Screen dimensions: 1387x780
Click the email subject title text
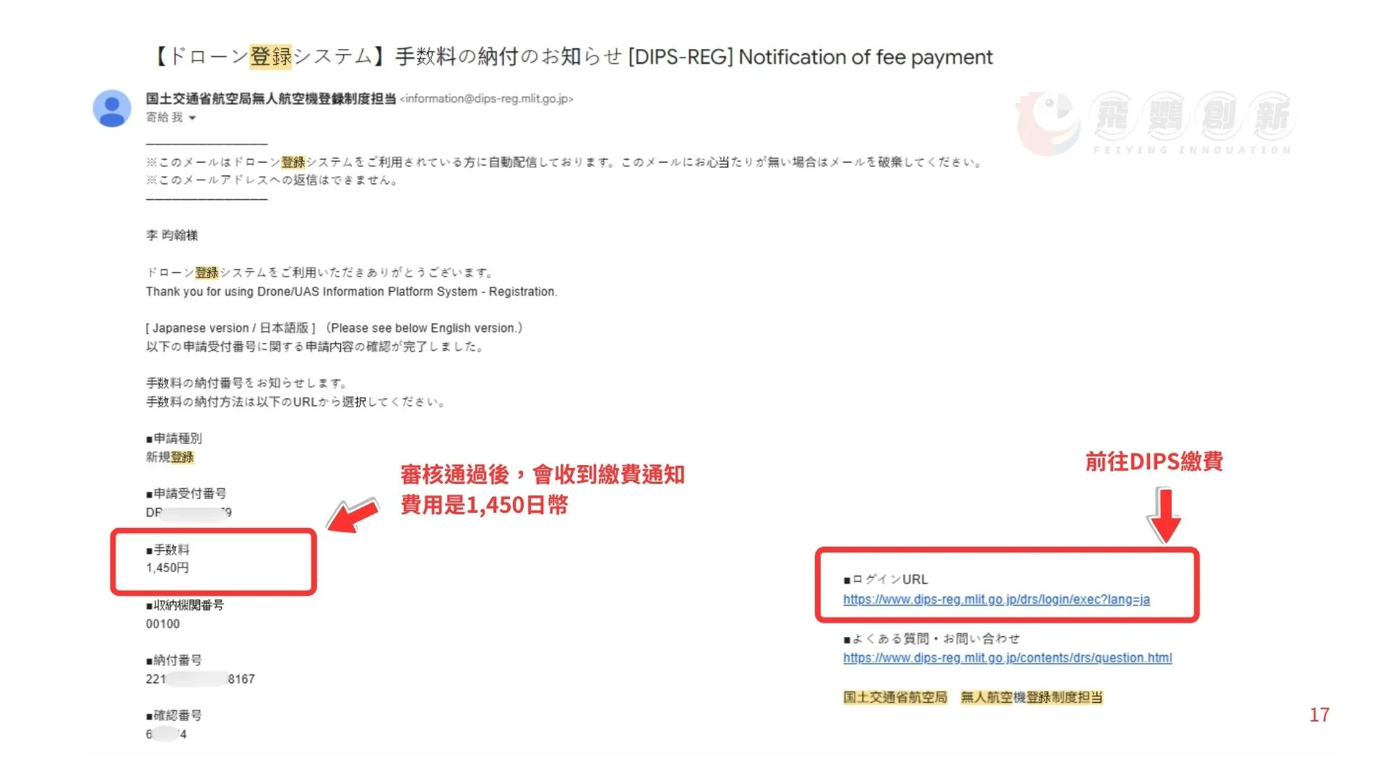click(571, 56)
